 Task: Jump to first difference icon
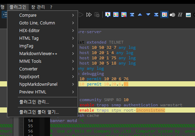point(132,15)
